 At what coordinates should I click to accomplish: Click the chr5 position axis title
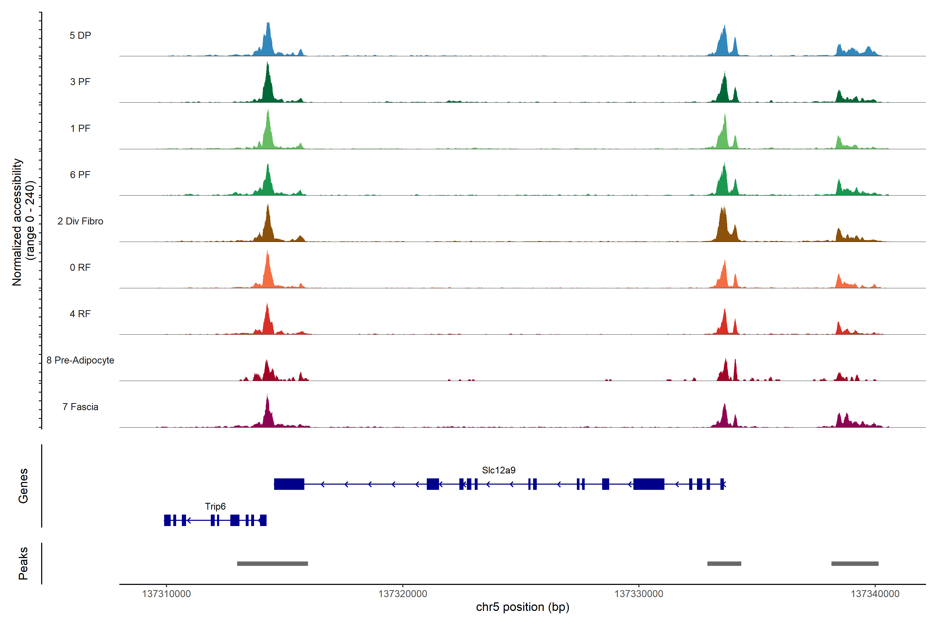click(522, 608)
